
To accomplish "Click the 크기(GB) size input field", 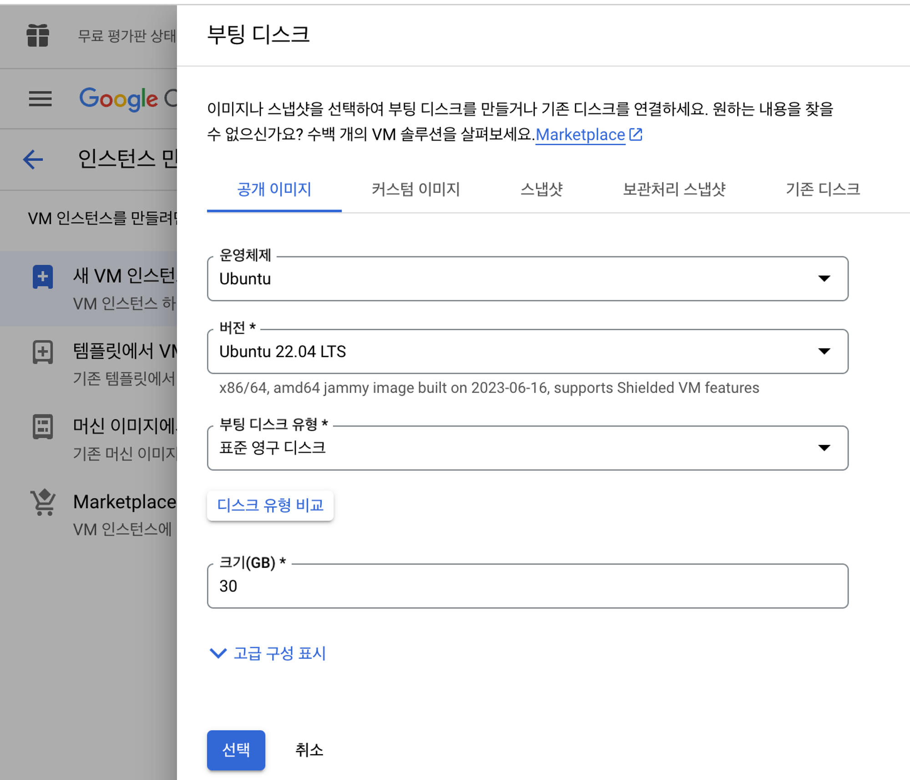I will click(527, 586).
